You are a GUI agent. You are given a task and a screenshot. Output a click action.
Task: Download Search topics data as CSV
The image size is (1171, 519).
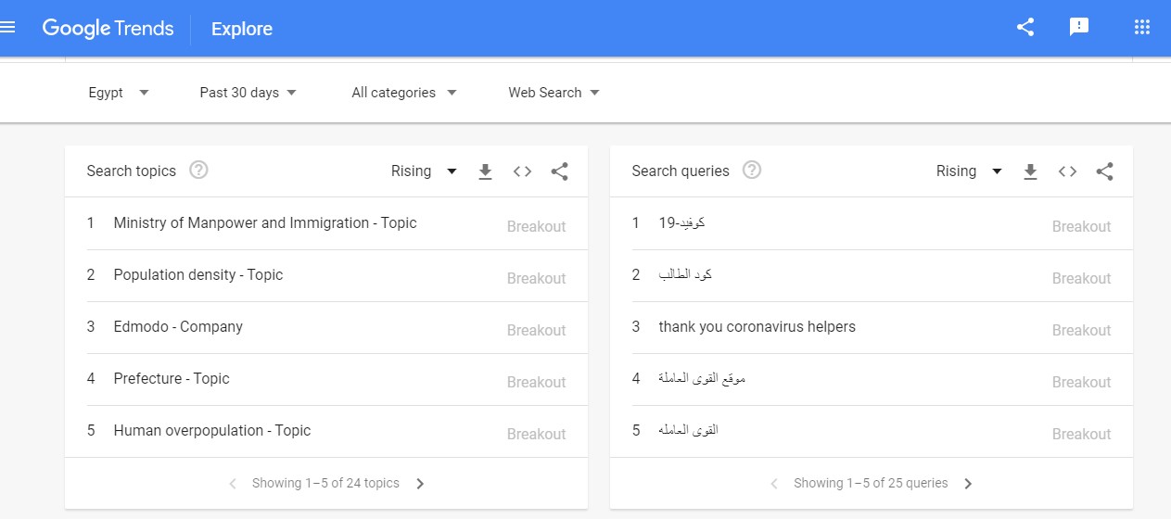485,171
